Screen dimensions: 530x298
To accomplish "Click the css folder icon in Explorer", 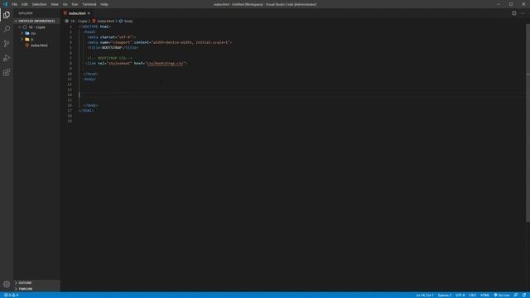I will (x=27, y=33).
